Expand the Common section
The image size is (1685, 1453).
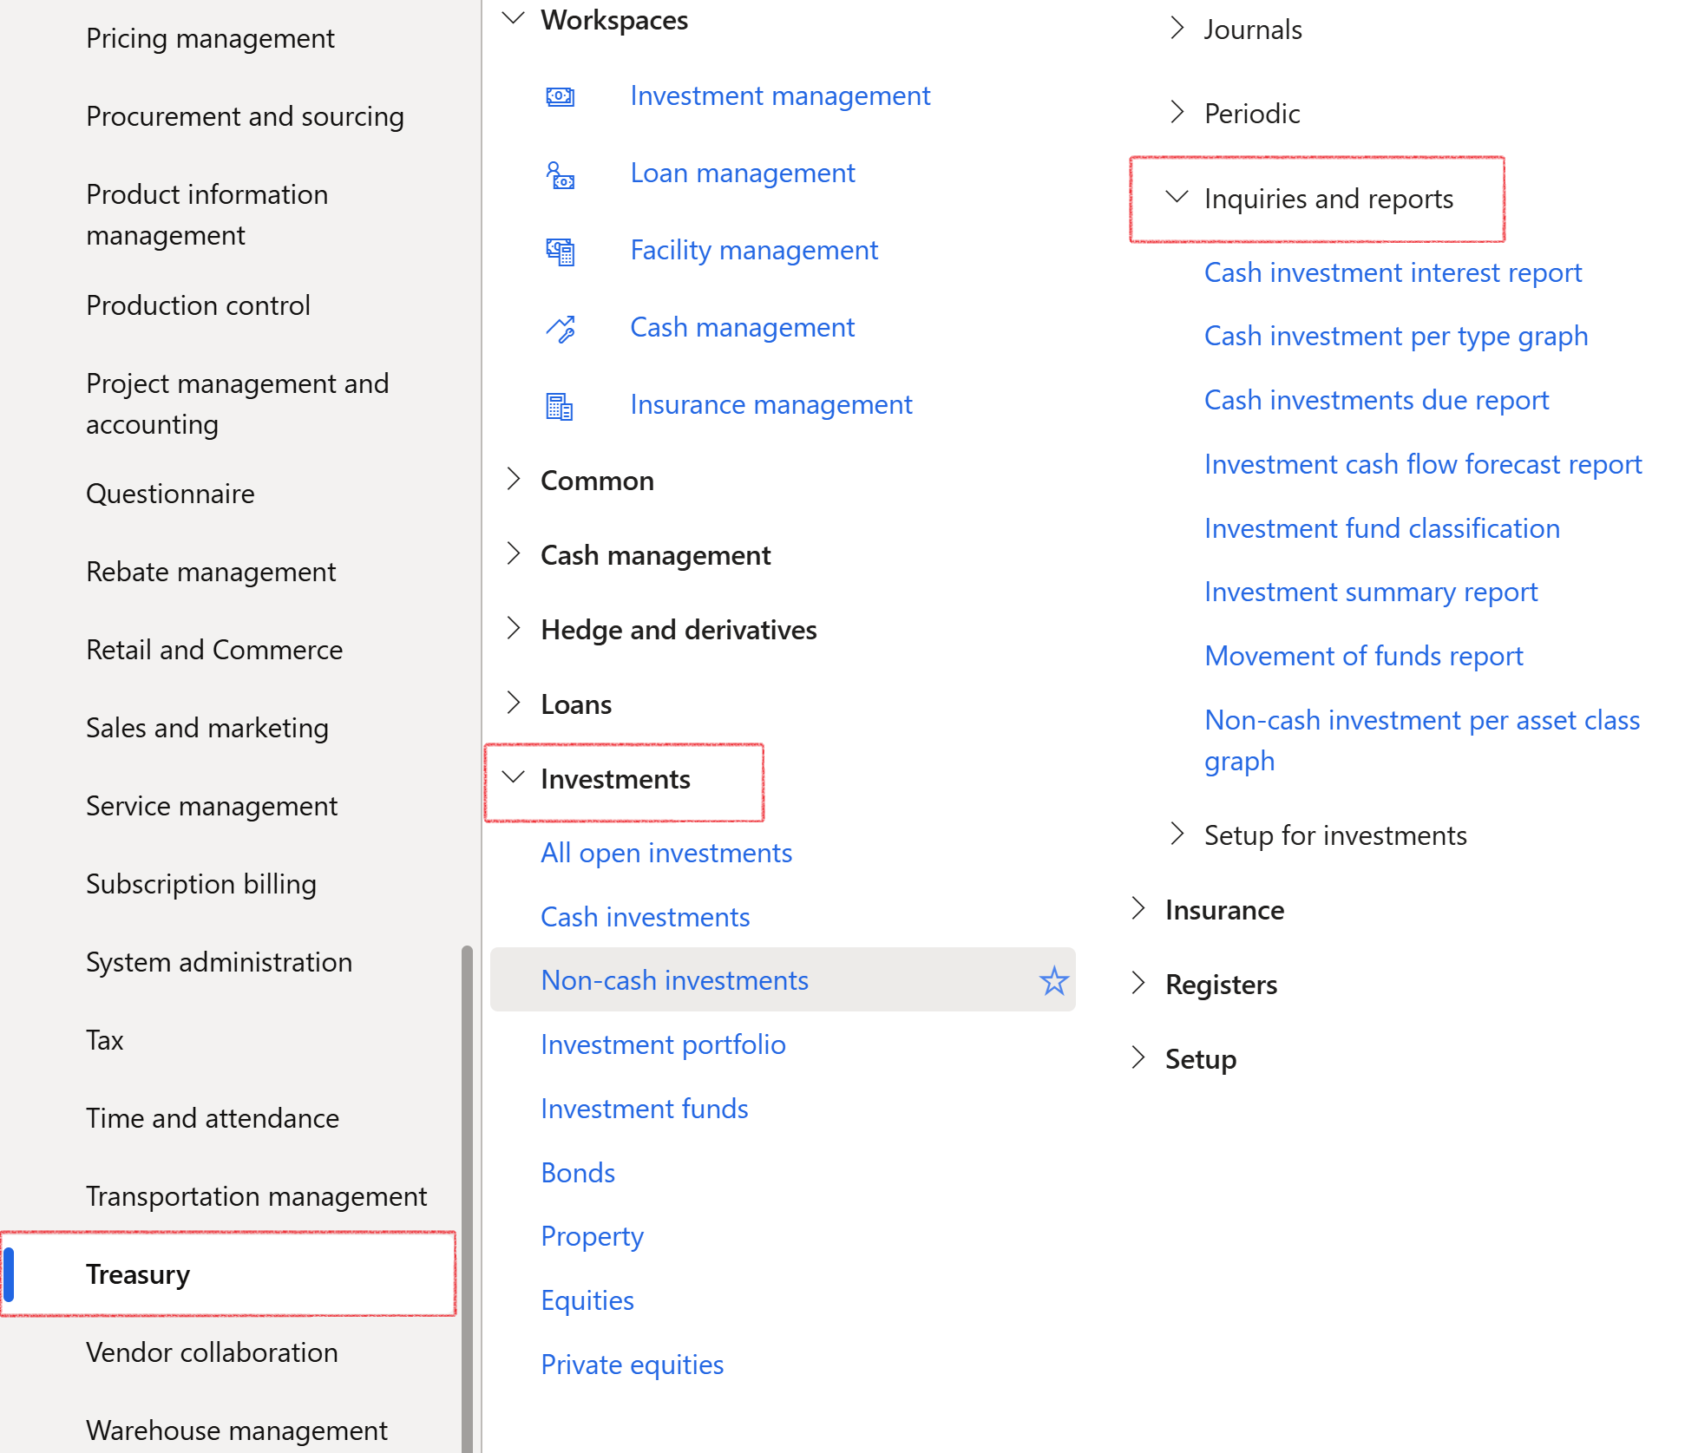point(514,480)
